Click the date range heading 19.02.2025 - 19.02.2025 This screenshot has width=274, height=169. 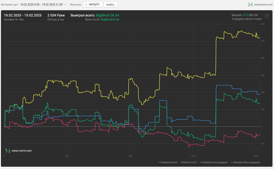(x=23, y=15)
